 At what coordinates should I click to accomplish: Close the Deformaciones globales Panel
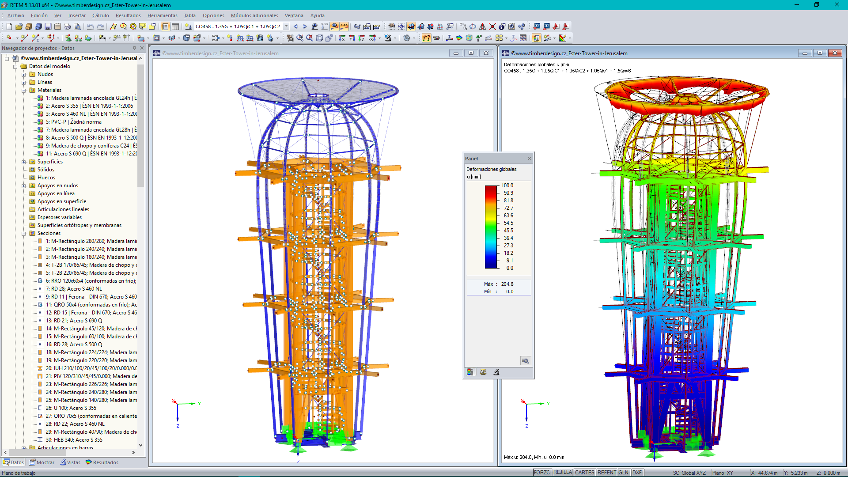tap(529, 158)
